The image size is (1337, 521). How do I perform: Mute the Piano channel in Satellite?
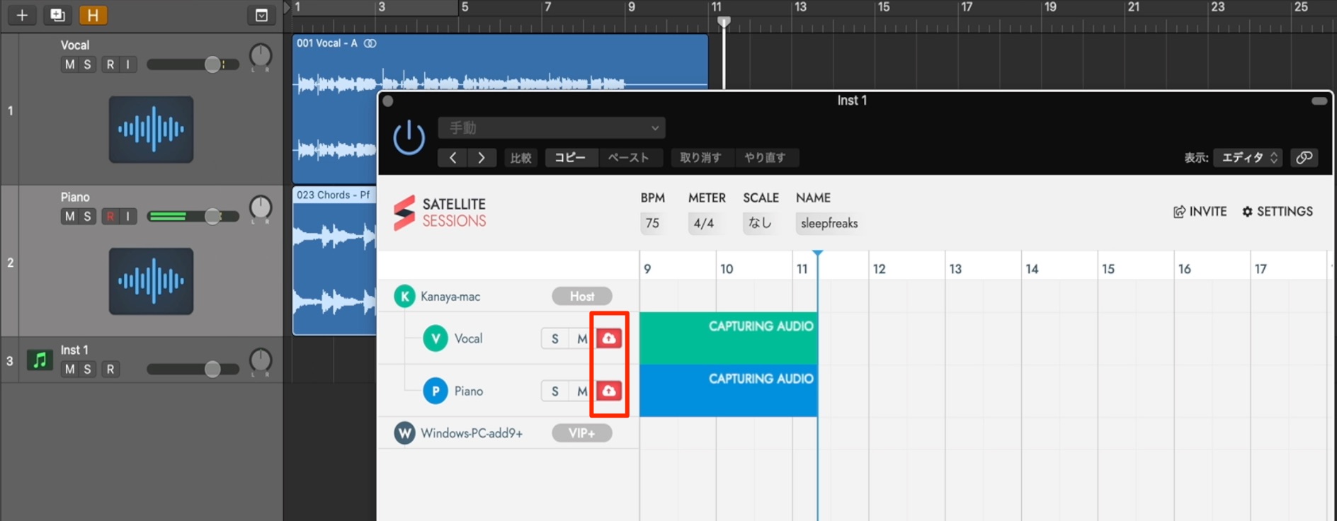(581, 391)
